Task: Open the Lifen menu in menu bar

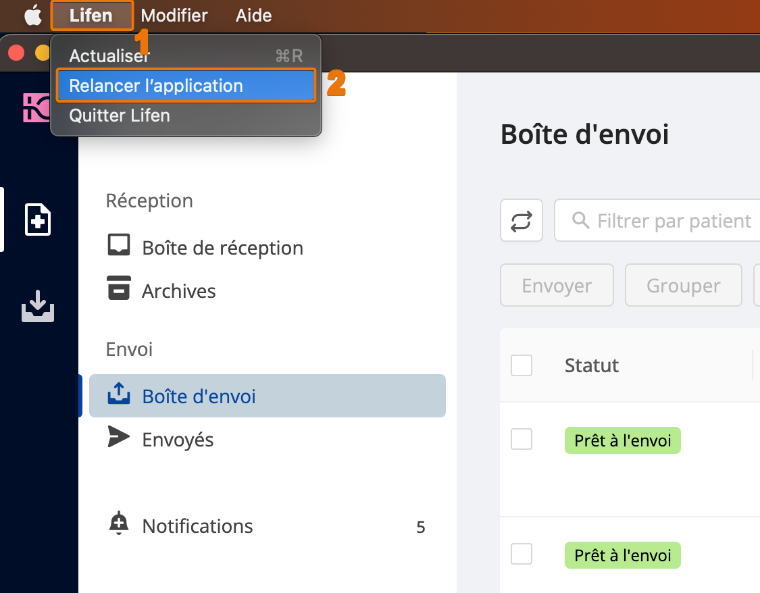Action: pos(91,16)
